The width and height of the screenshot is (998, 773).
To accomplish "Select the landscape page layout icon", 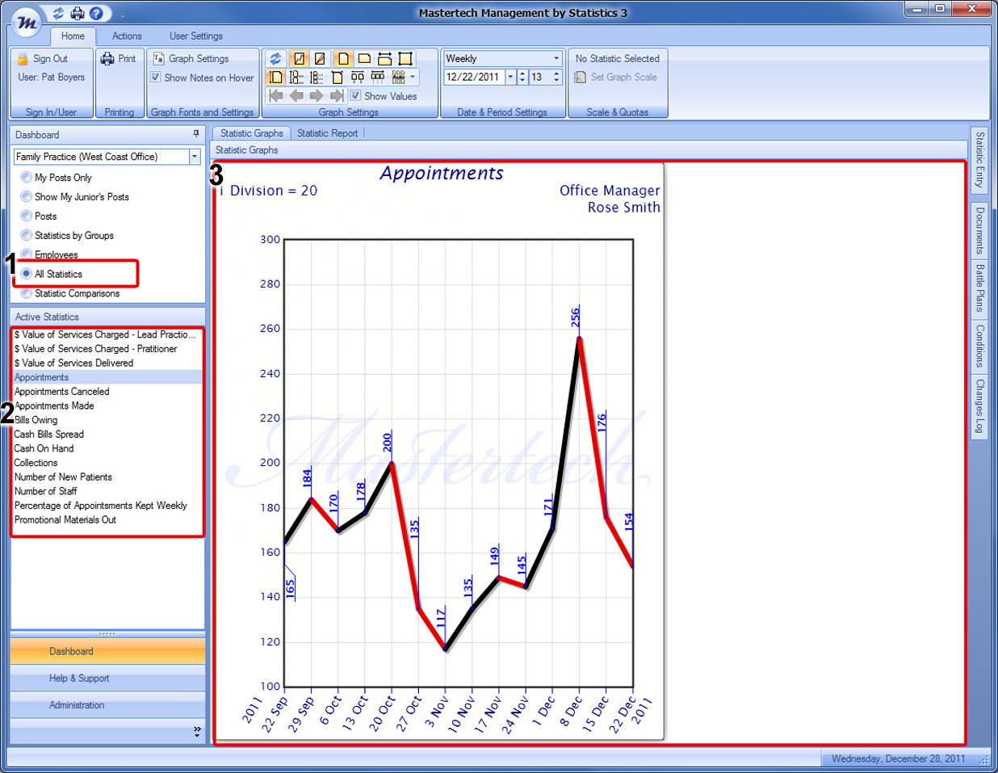I will click(364, 58).
